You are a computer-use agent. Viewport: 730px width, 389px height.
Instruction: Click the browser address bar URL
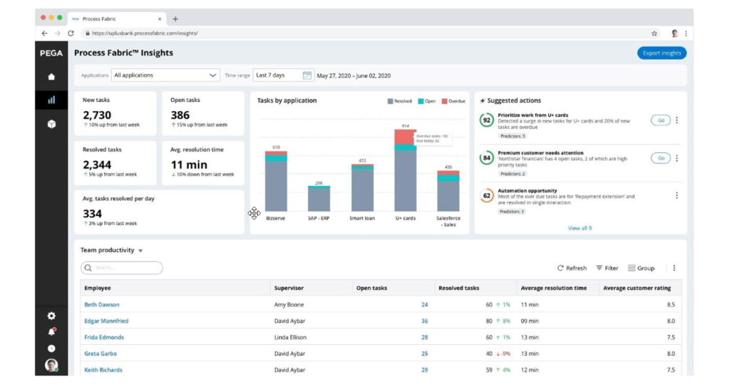pyautogui.click(x=145, y=33)
